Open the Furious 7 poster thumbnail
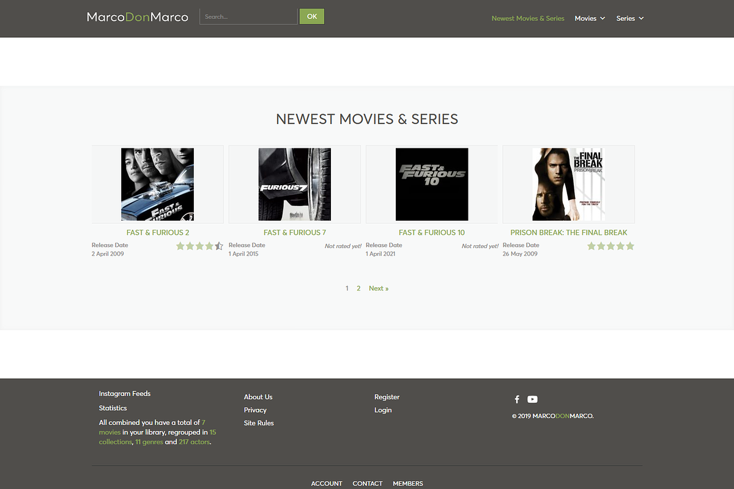Image resolution: width=734 pixels, height=489 pixels. coord(295,184)
